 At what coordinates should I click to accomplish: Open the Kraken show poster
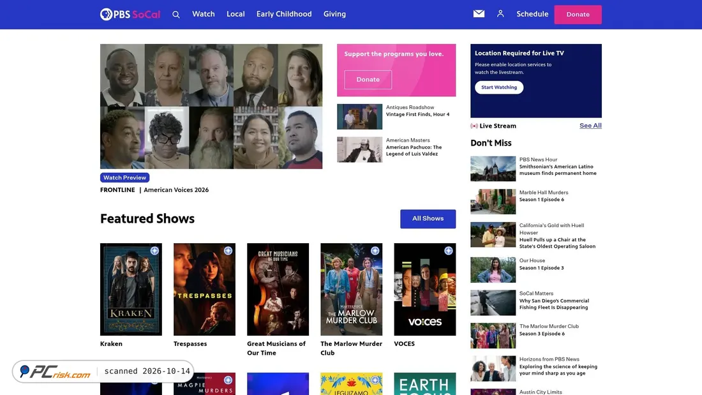(131, 289)
